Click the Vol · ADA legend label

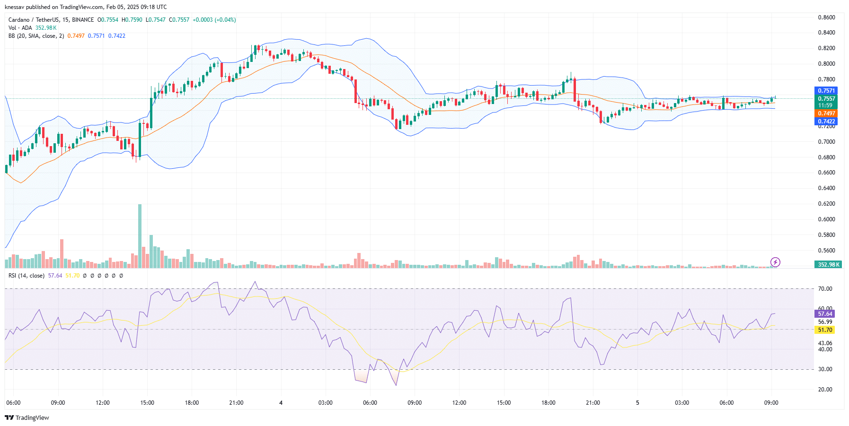20,28
